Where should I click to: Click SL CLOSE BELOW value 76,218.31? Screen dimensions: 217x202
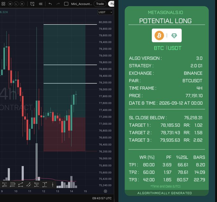coord(193,118)
